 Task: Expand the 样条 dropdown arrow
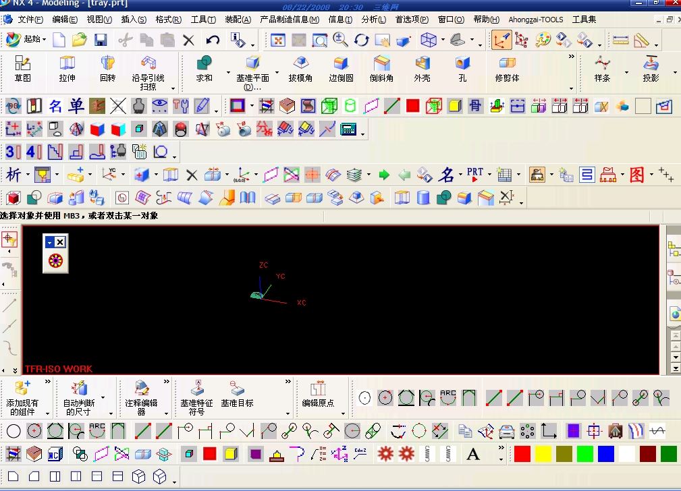626,72
